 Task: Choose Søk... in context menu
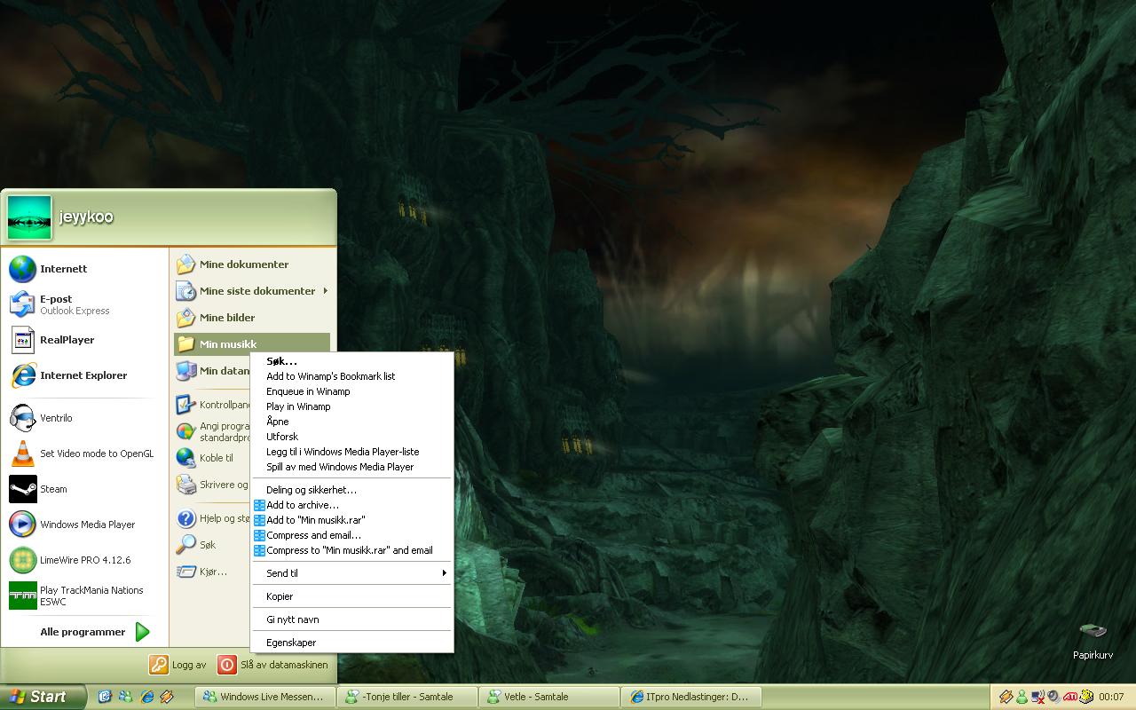coord(352,361)
